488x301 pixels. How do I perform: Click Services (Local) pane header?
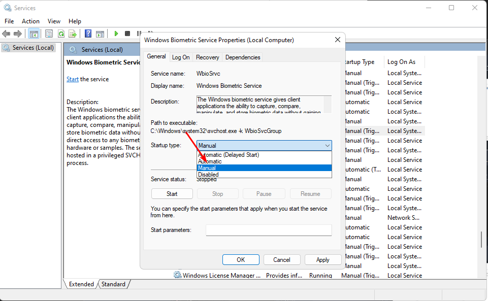102,49
